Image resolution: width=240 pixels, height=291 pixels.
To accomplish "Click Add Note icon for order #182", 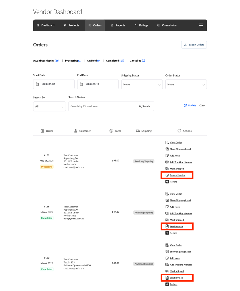I will 167,155.
